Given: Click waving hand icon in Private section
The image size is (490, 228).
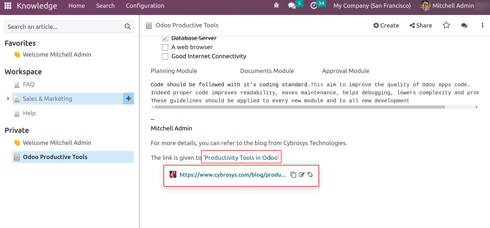Looking at the screenshot, I should click(x=17, y=143).
